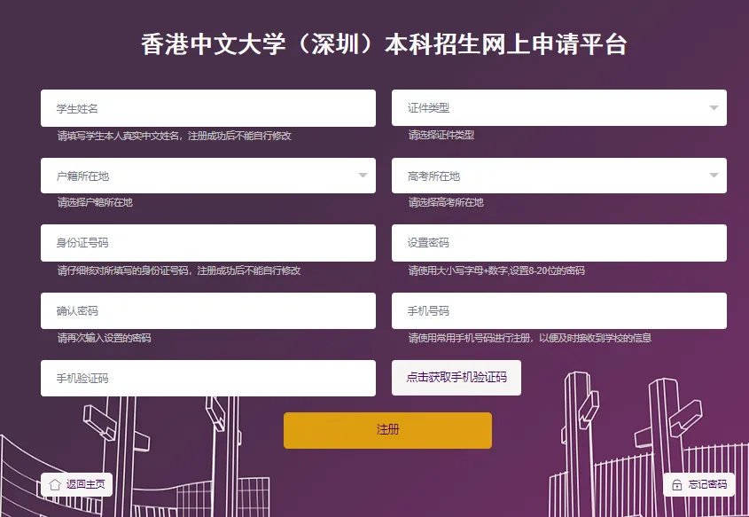The image size is (749, 517).
Task: Open the 忘记密码 link text
Action: [707, 484]
